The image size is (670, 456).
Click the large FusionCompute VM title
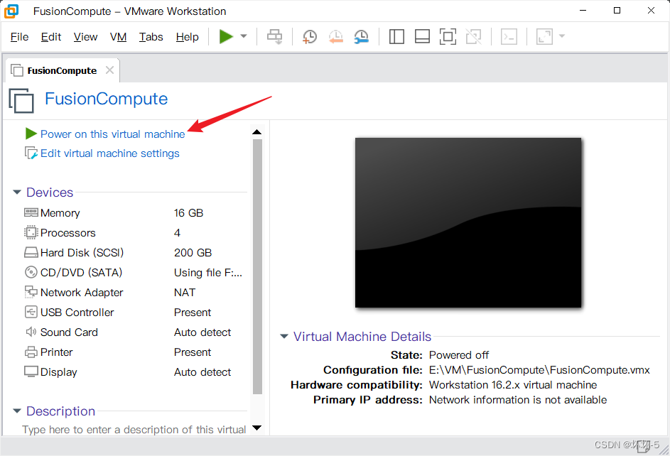tap(106, 99)
